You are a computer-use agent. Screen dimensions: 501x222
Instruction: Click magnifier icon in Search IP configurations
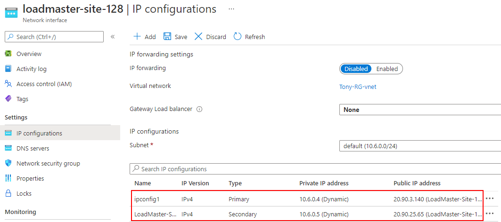[135, 169]
